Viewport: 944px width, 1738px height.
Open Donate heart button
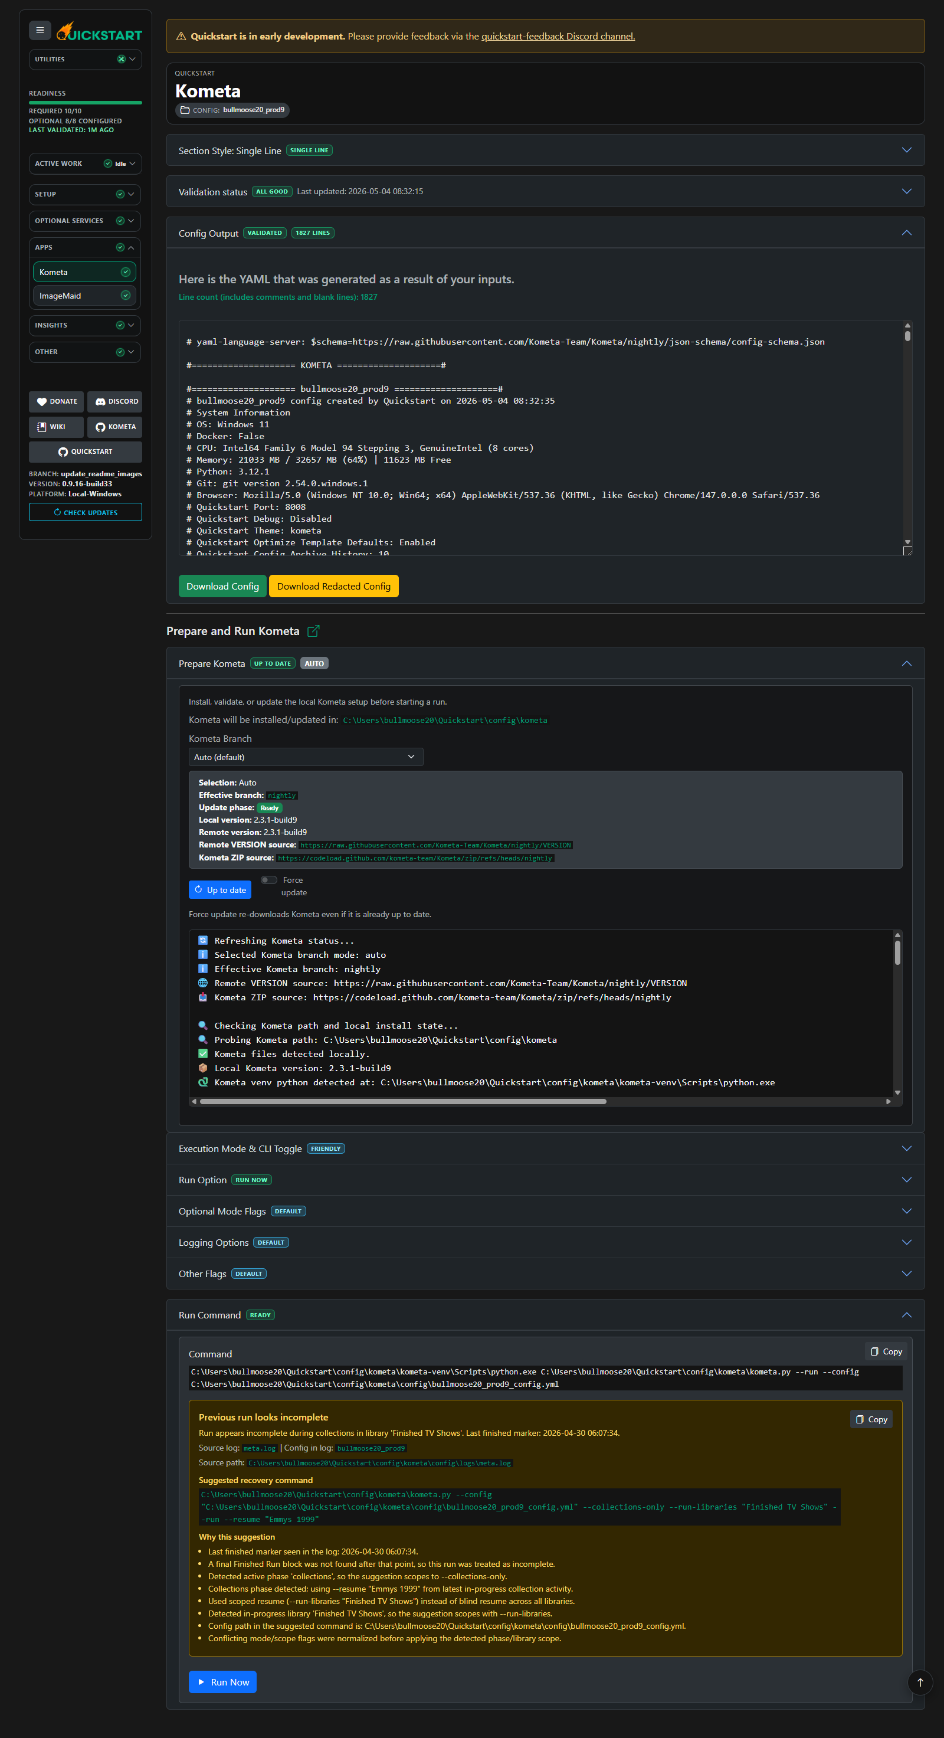[57, 401]
